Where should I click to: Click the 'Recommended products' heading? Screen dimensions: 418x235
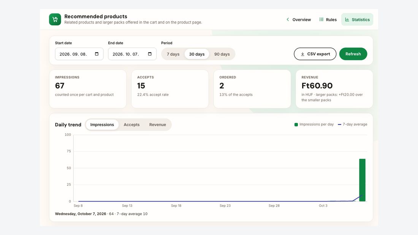tap(96, 17)
